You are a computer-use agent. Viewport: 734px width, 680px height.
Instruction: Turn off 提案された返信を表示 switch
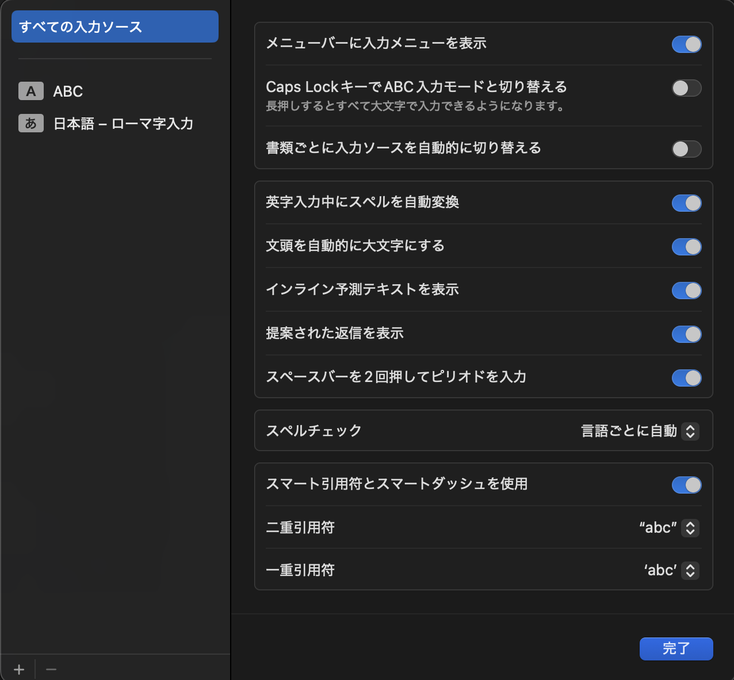click(x=686, y=334)
